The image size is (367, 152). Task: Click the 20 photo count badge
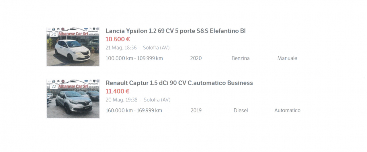coord(54,34)
